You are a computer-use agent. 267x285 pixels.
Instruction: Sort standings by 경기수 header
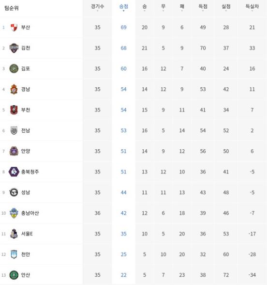[97, 7]
